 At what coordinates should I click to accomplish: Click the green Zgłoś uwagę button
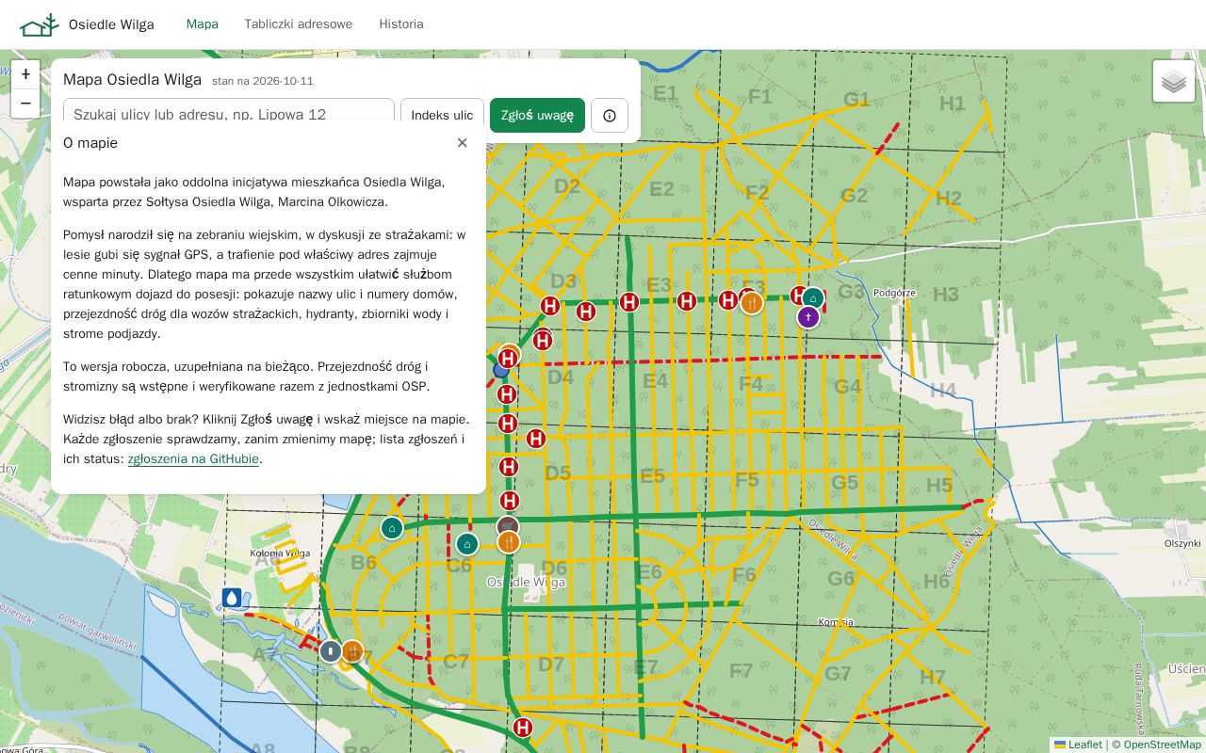coord(537,116)
